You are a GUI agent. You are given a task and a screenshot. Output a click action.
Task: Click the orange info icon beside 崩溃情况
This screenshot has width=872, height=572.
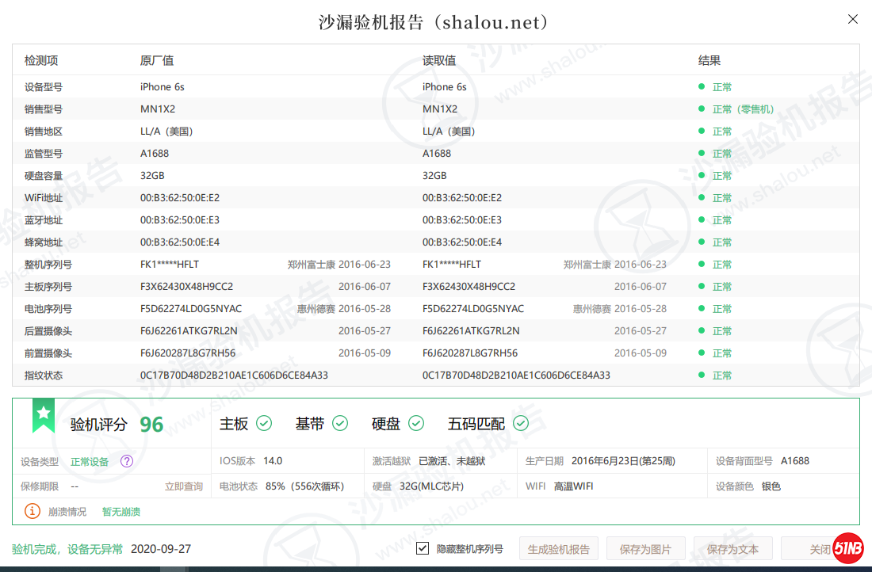point(33,511)
